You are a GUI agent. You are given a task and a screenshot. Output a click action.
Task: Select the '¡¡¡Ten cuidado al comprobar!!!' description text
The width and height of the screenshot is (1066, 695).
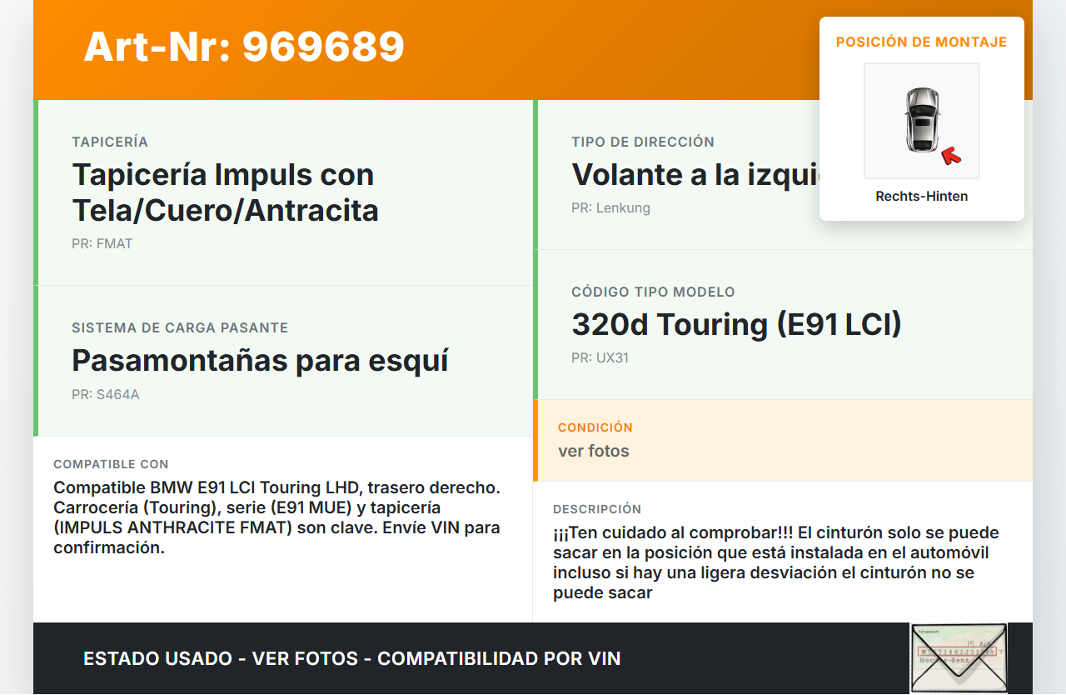click(776, 562)
